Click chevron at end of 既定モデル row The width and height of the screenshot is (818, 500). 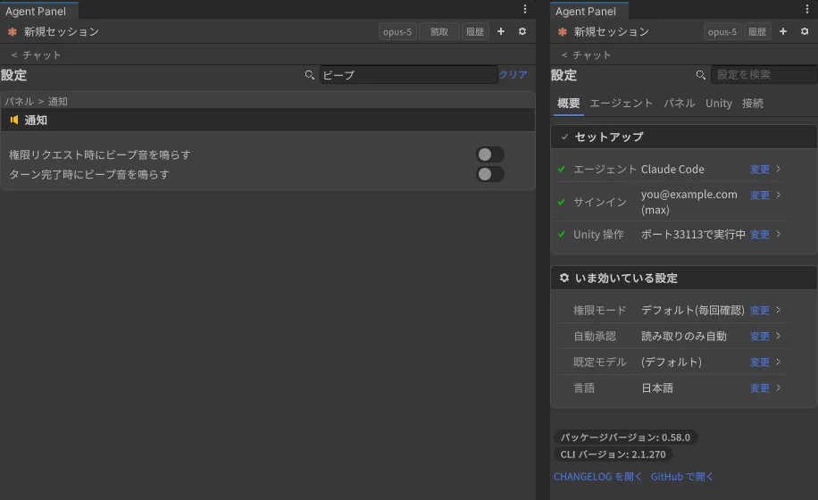pyautogui.click(x=779, y=362)
